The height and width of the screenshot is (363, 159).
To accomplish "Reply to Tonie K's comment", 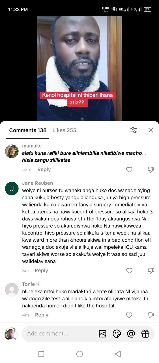I will tap(42, 315).
